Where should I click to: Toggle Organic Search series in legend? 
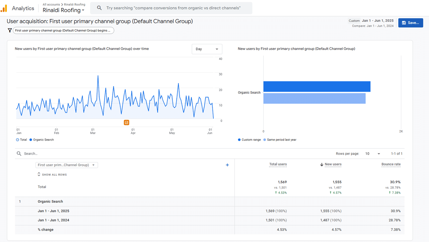click(41, 140)
